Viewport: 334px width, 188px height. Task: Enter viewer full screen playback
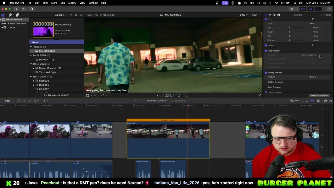pos(260,95)
